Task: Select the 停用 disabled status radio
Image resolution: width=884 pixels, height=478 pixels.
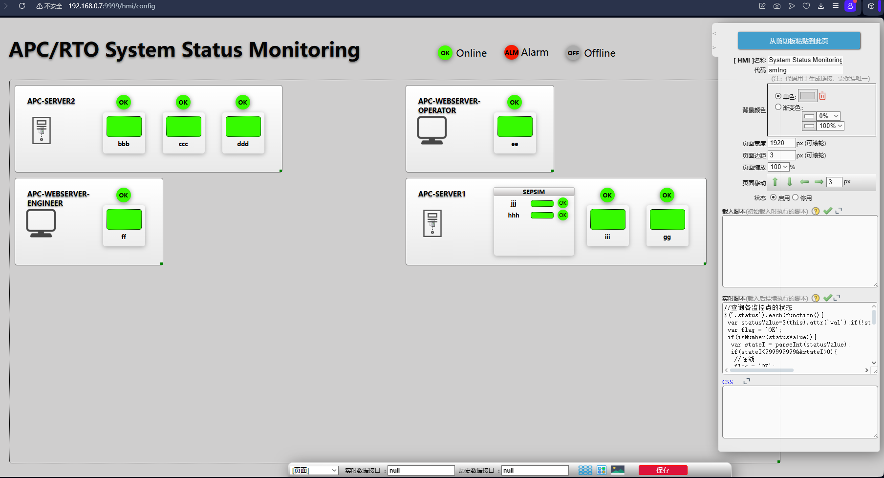Action: (796, 197)
